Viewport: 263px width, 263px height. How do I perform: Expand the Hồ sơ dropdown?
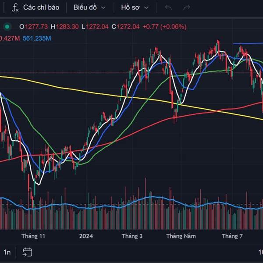tap(135, 7)
